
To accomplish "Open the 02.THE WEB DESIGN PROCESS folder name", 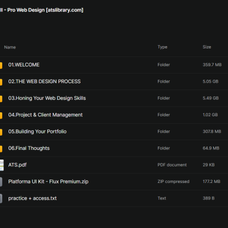I will pos(44,82).
